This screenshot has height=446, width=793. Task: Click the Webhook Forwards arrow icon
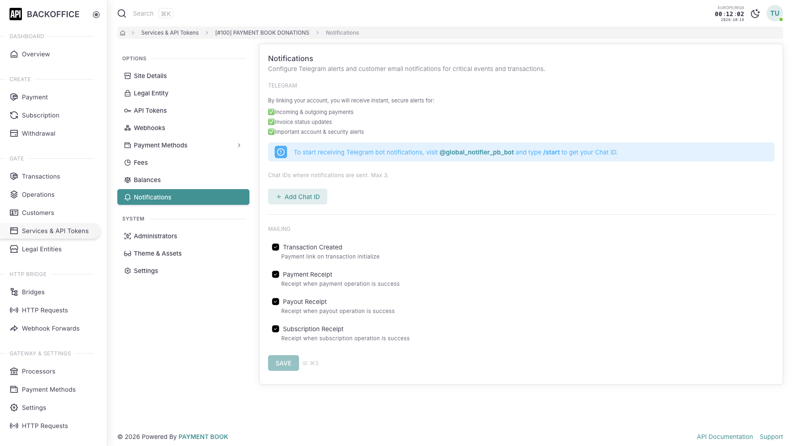(x=14, y=328)
